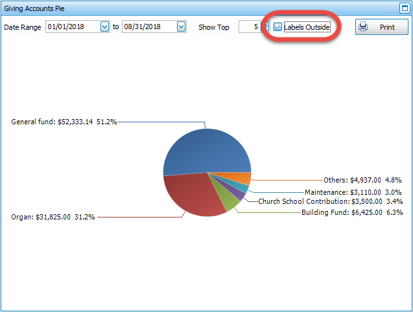
Task: Click the printer icon on Print button
Action: (364, 27)
